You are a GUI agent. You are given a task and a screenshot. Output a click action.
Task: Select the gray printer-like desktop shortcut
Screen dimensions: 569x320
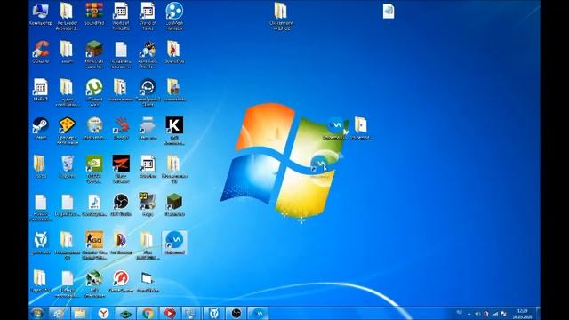(148, 126)
